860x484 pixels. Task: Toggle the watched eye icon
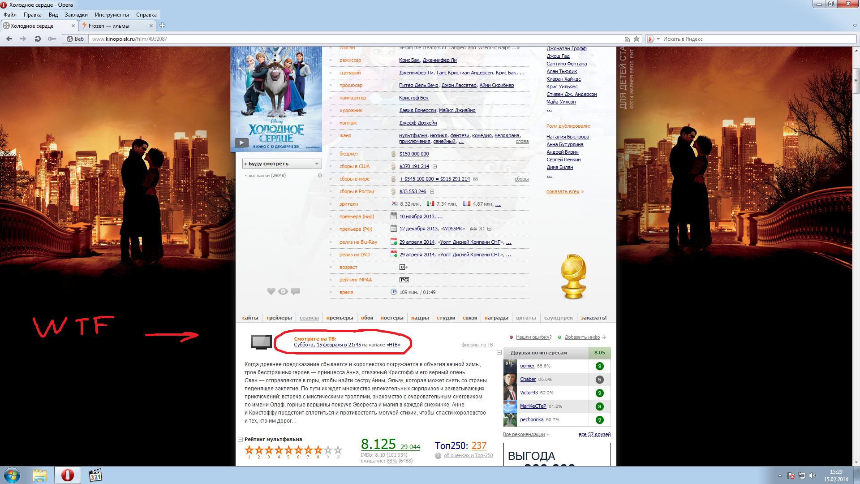[x=283, y=291]
